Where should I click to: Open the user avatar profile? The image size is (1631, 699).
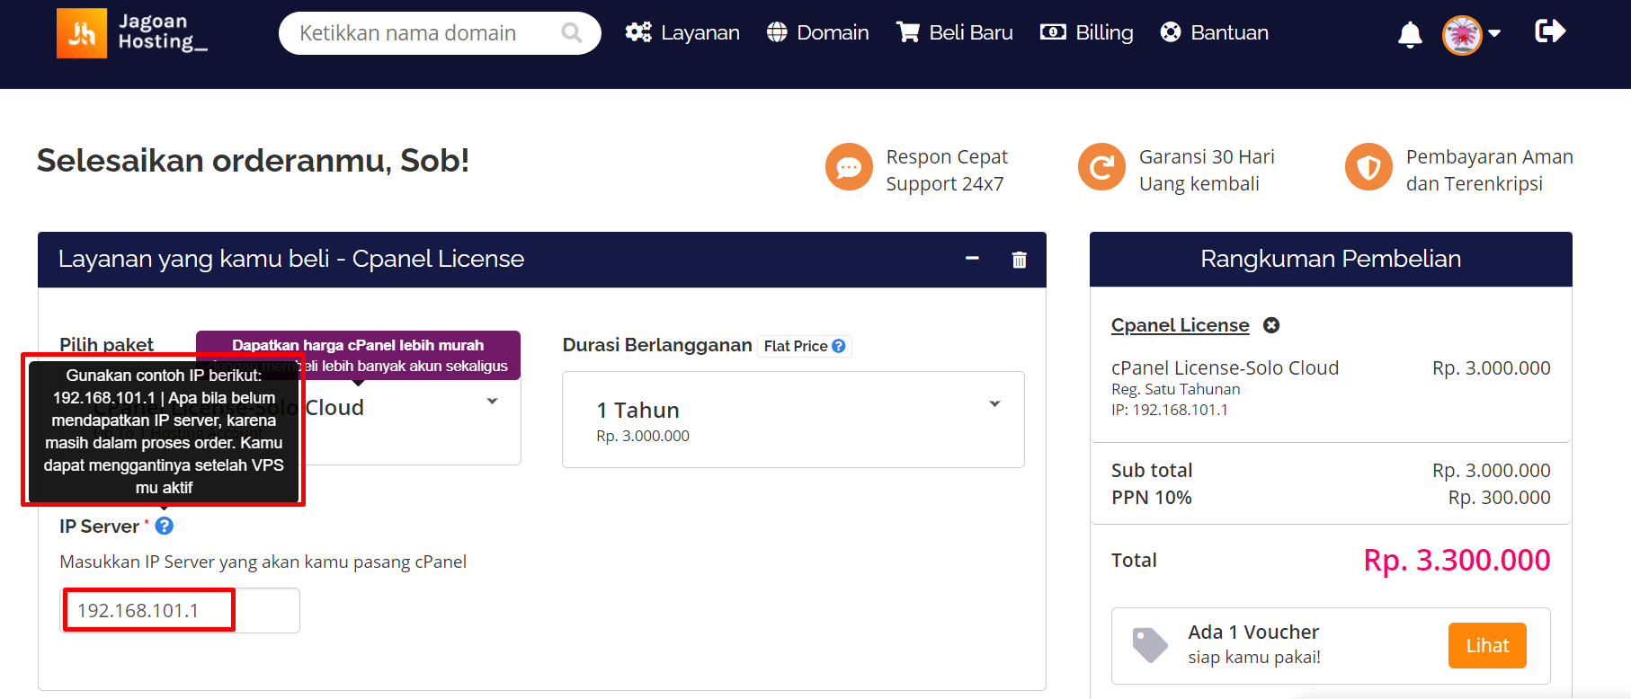[x=1462, y=35]
